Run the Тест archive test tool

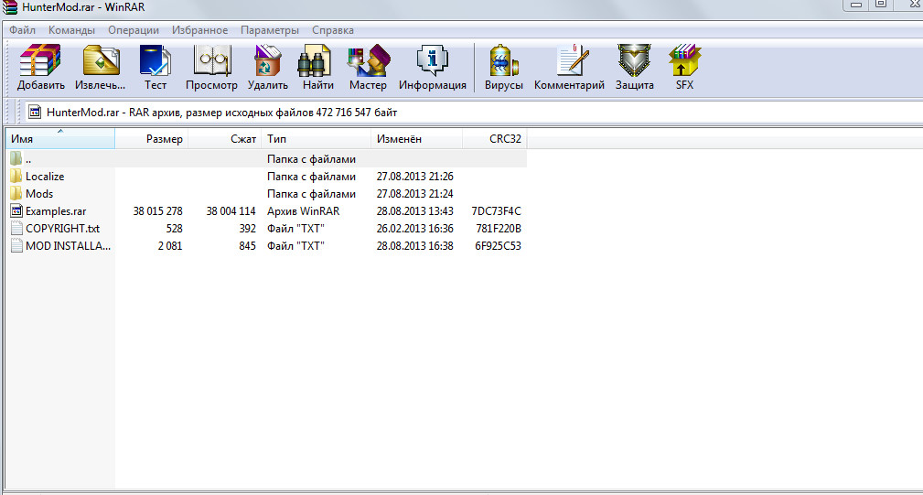click(155, 60)
